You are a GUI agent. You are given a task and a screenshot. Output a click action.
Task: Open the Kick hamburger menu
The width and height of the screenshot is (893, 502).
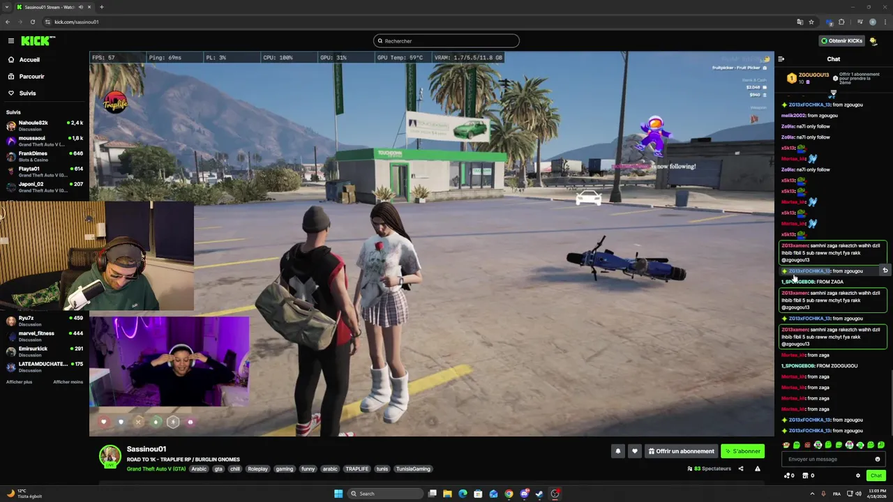coord(10,41)
